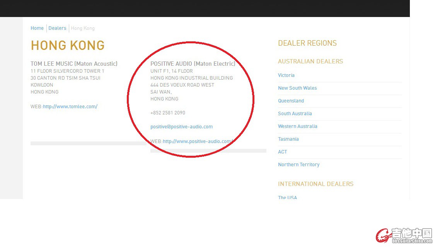
Task: Open the Dealers breadcrumb link
Action: pos(57,28)
